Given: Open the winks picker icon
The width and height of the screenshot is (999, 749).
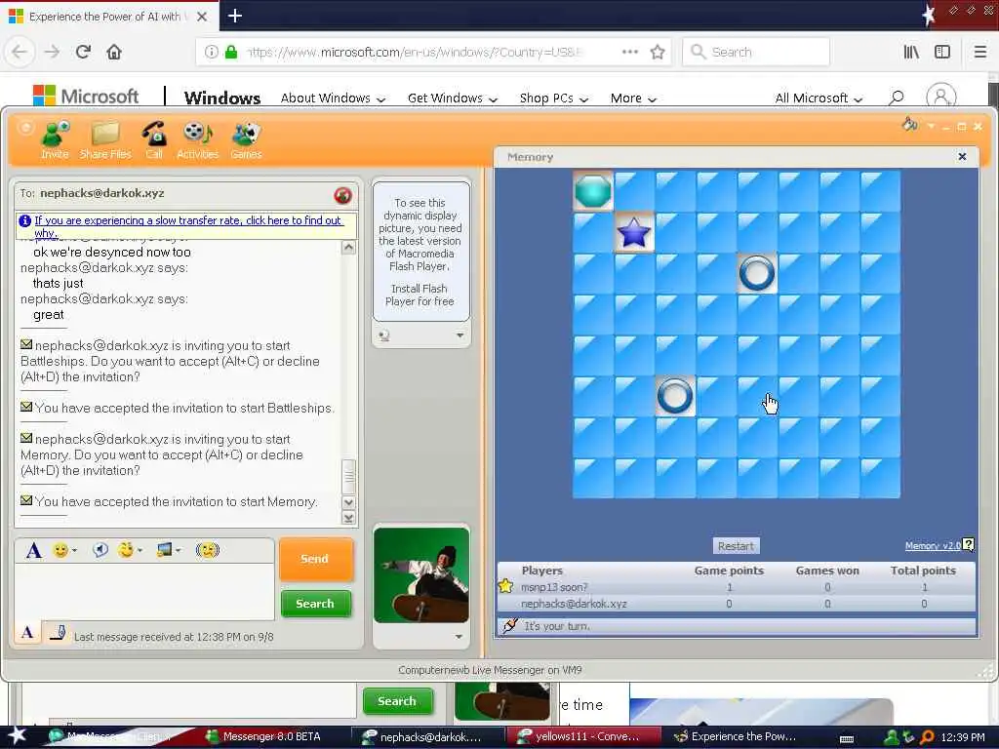Looking at the screenshot, I should (x=127, y=550).
